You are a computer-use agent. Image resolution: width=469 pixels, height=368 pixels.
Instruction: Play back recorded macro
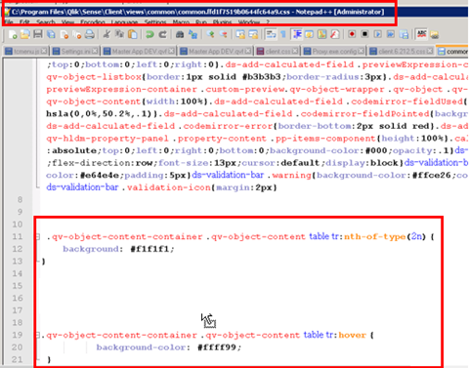coord(378,34)
